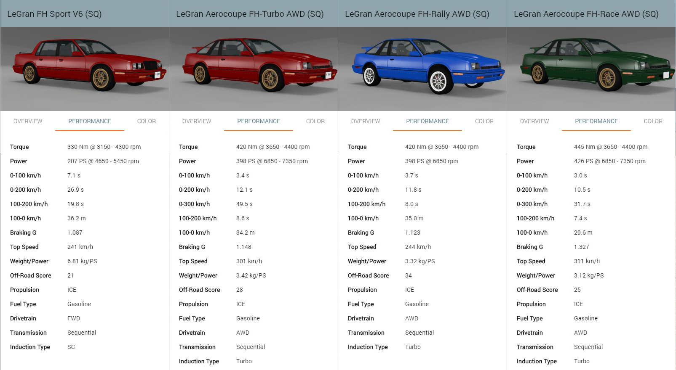Viewport: 676px width, 370px height.
Task: Click the 'LeGran Aerocoupe FH-Turbo AWD (SQ)' title
Action: (x=250, y=14)
